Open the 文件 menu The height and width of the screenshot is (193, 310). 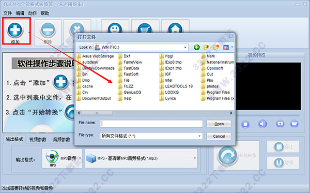[x=8, y=13]
